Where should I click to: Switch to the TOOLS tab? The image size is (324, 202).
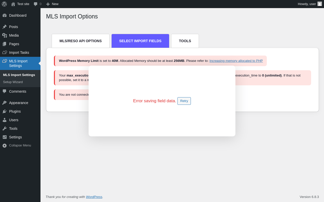pos(185,41)
